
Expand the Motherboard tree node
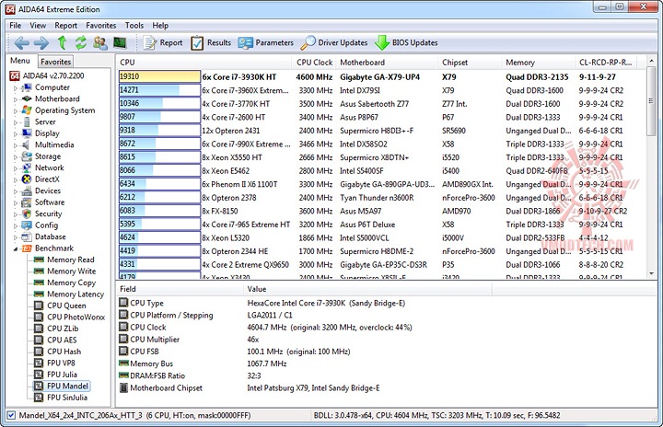click(16, 99)
